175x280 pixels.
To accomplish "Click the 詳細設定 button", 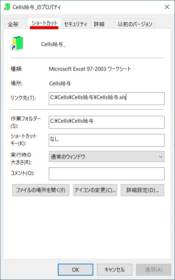I will pyautogui.click(x=142, y=190).
